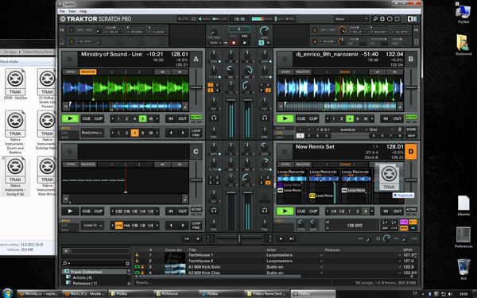Click loop IN button on Deck A
This screenshot has width=477, height=298.
(x=171, y=118)
